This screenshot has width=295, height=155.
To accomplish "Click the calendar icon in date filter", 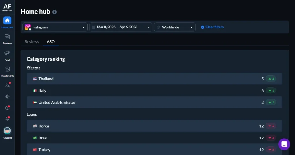I will point(94,27).
